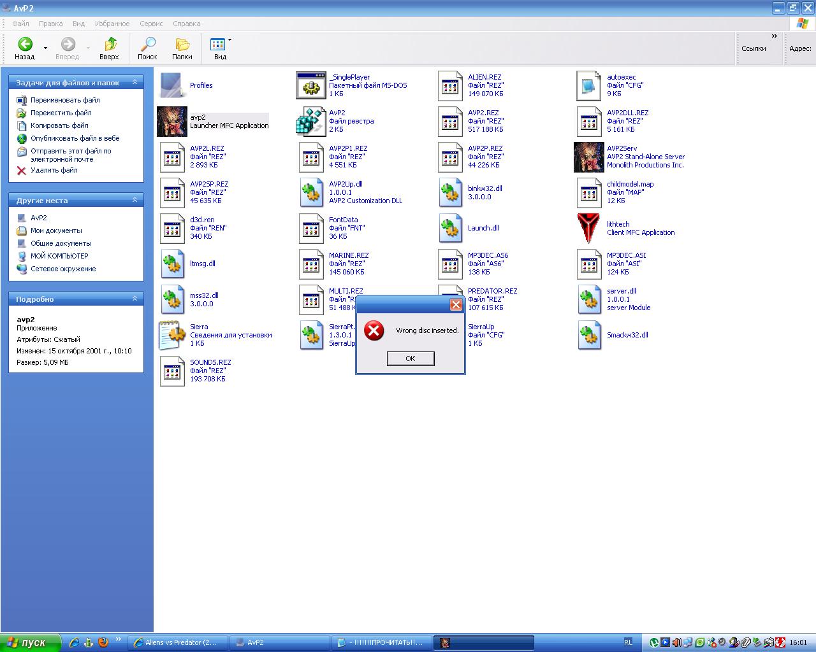This screenshot has width=816, height=652.
Task: Select the avp2 Launcher application icon
Action: (x=172, y=121)
